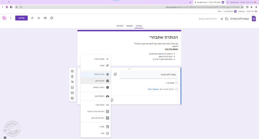Screen dimensions: 259x139
Task: Preview the form with the eye icon
Action: coord(45,18)
